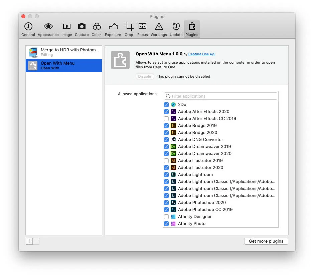The image size is (314, 276).
Task: Click the Adobe Lightroom Lr icon
Action: tap(173, 174)
